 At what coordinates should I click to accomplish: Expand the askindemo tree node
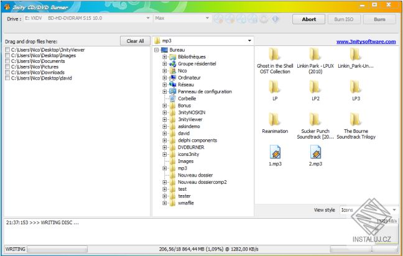pos(164,126)
